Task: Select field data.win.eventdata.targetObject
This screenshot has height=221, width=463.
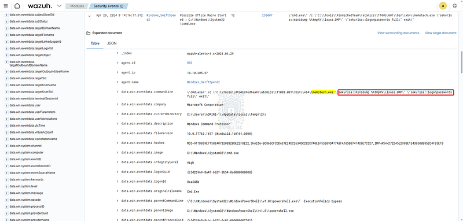Action: click(30, 55)
